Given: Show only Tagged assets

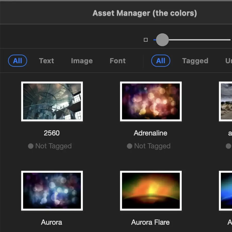Looking at the screenshot, I should point(195,61).
